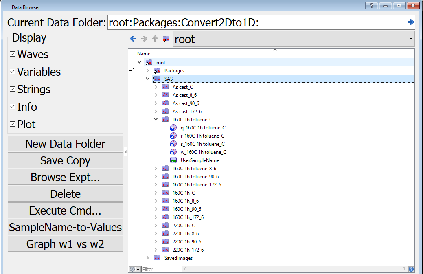Collapse the 160C 1h toluene_C folder
423x274 pixels.
click(x=156, y=120)
